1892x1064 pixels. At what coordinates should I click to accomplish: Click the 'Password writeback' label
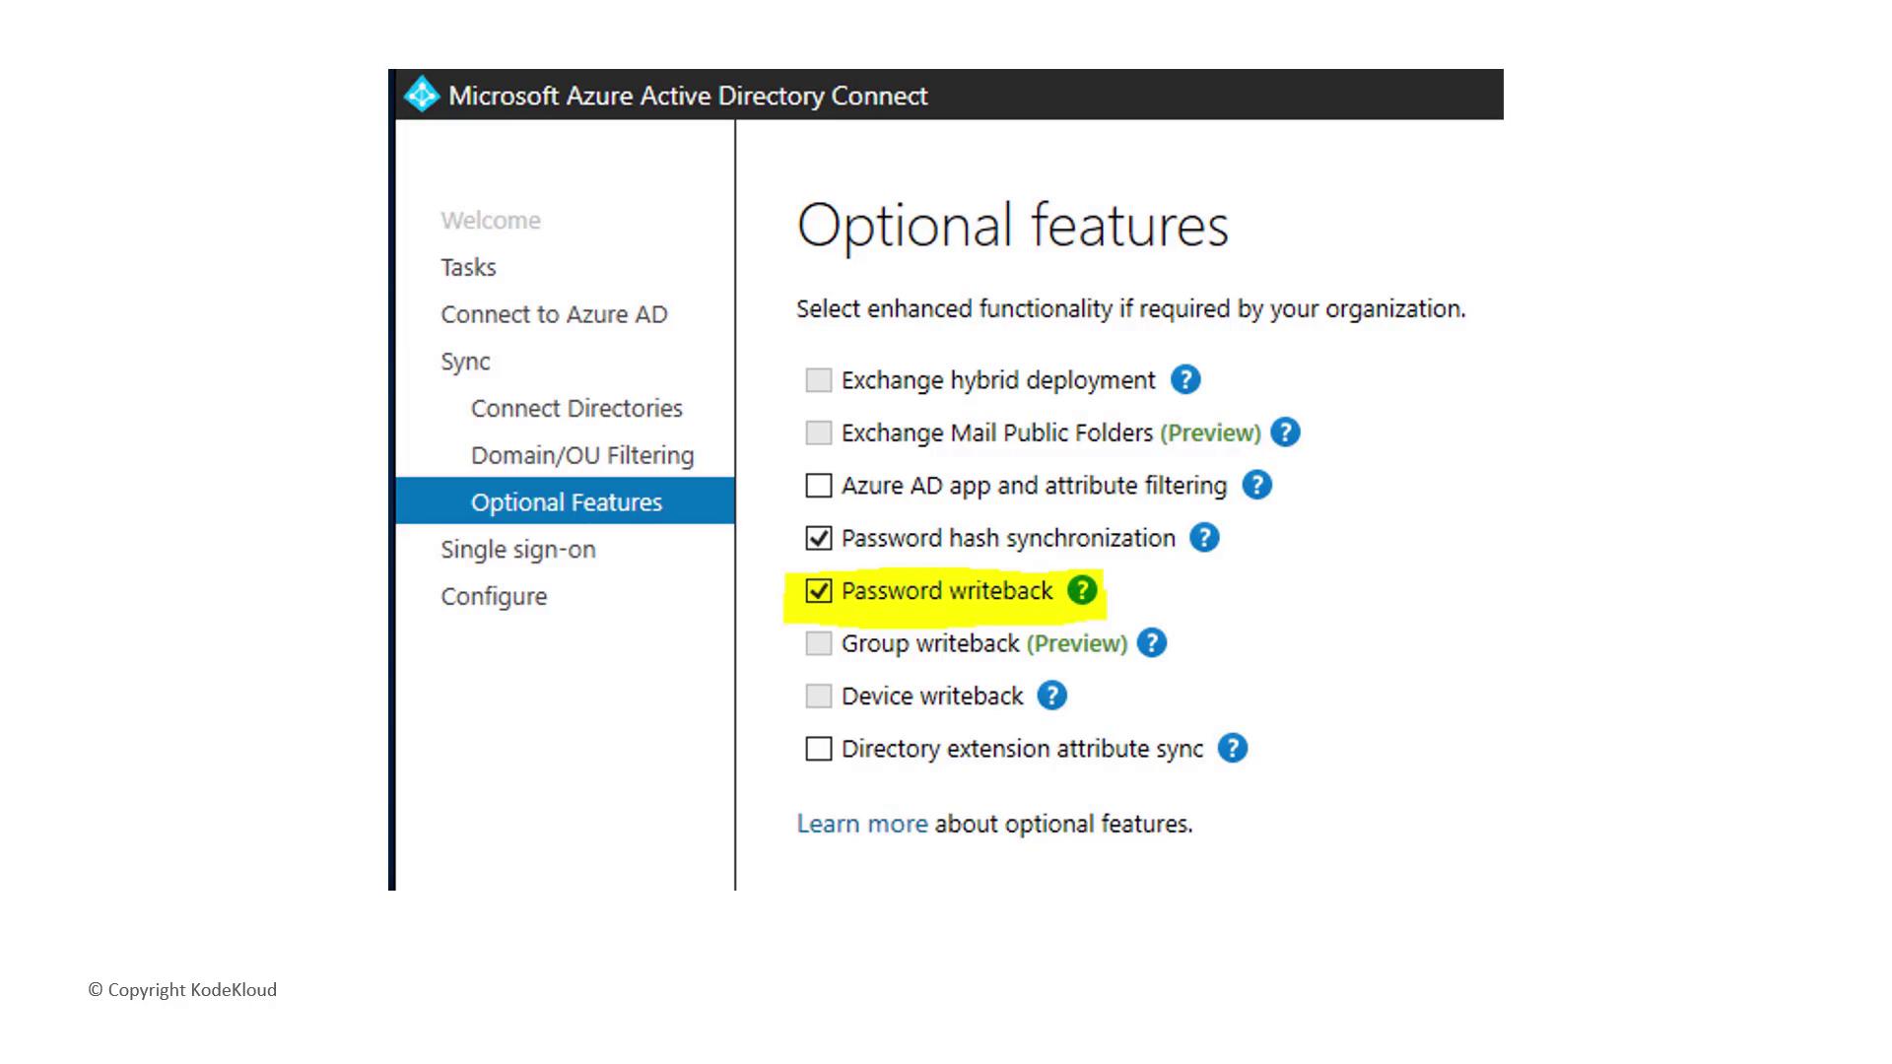point(947,590)
